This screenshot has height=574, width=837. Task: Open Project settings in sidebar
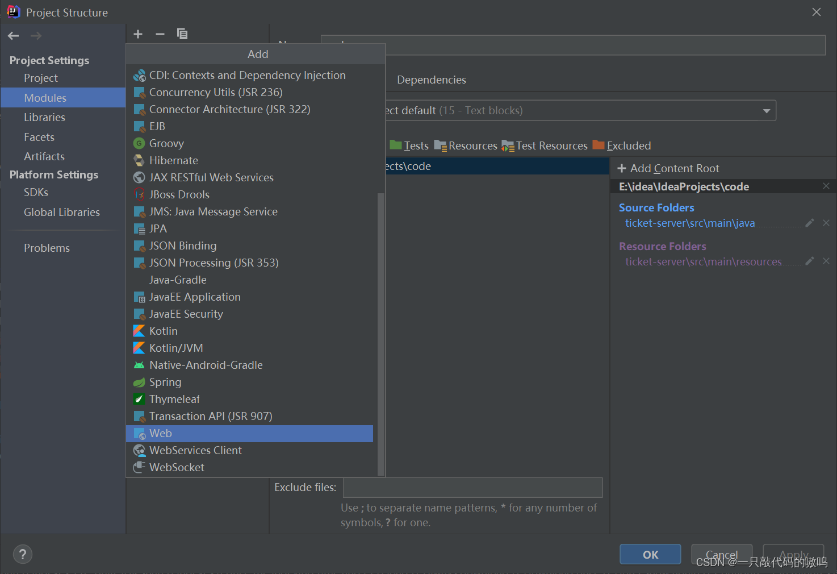point(63,78)
